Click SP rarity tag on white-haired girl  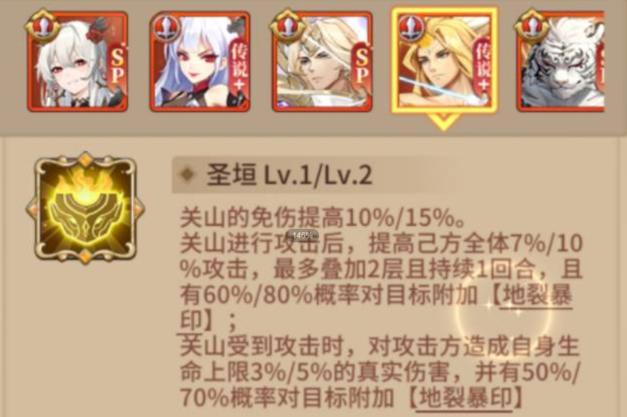117,67
